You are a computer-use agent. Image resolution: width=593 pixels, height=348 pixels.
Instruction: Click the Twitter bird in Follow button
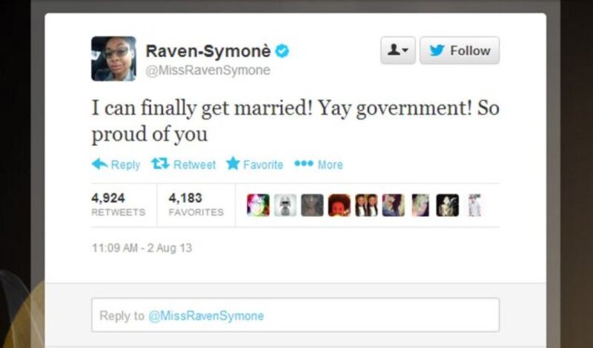(437, 50)
